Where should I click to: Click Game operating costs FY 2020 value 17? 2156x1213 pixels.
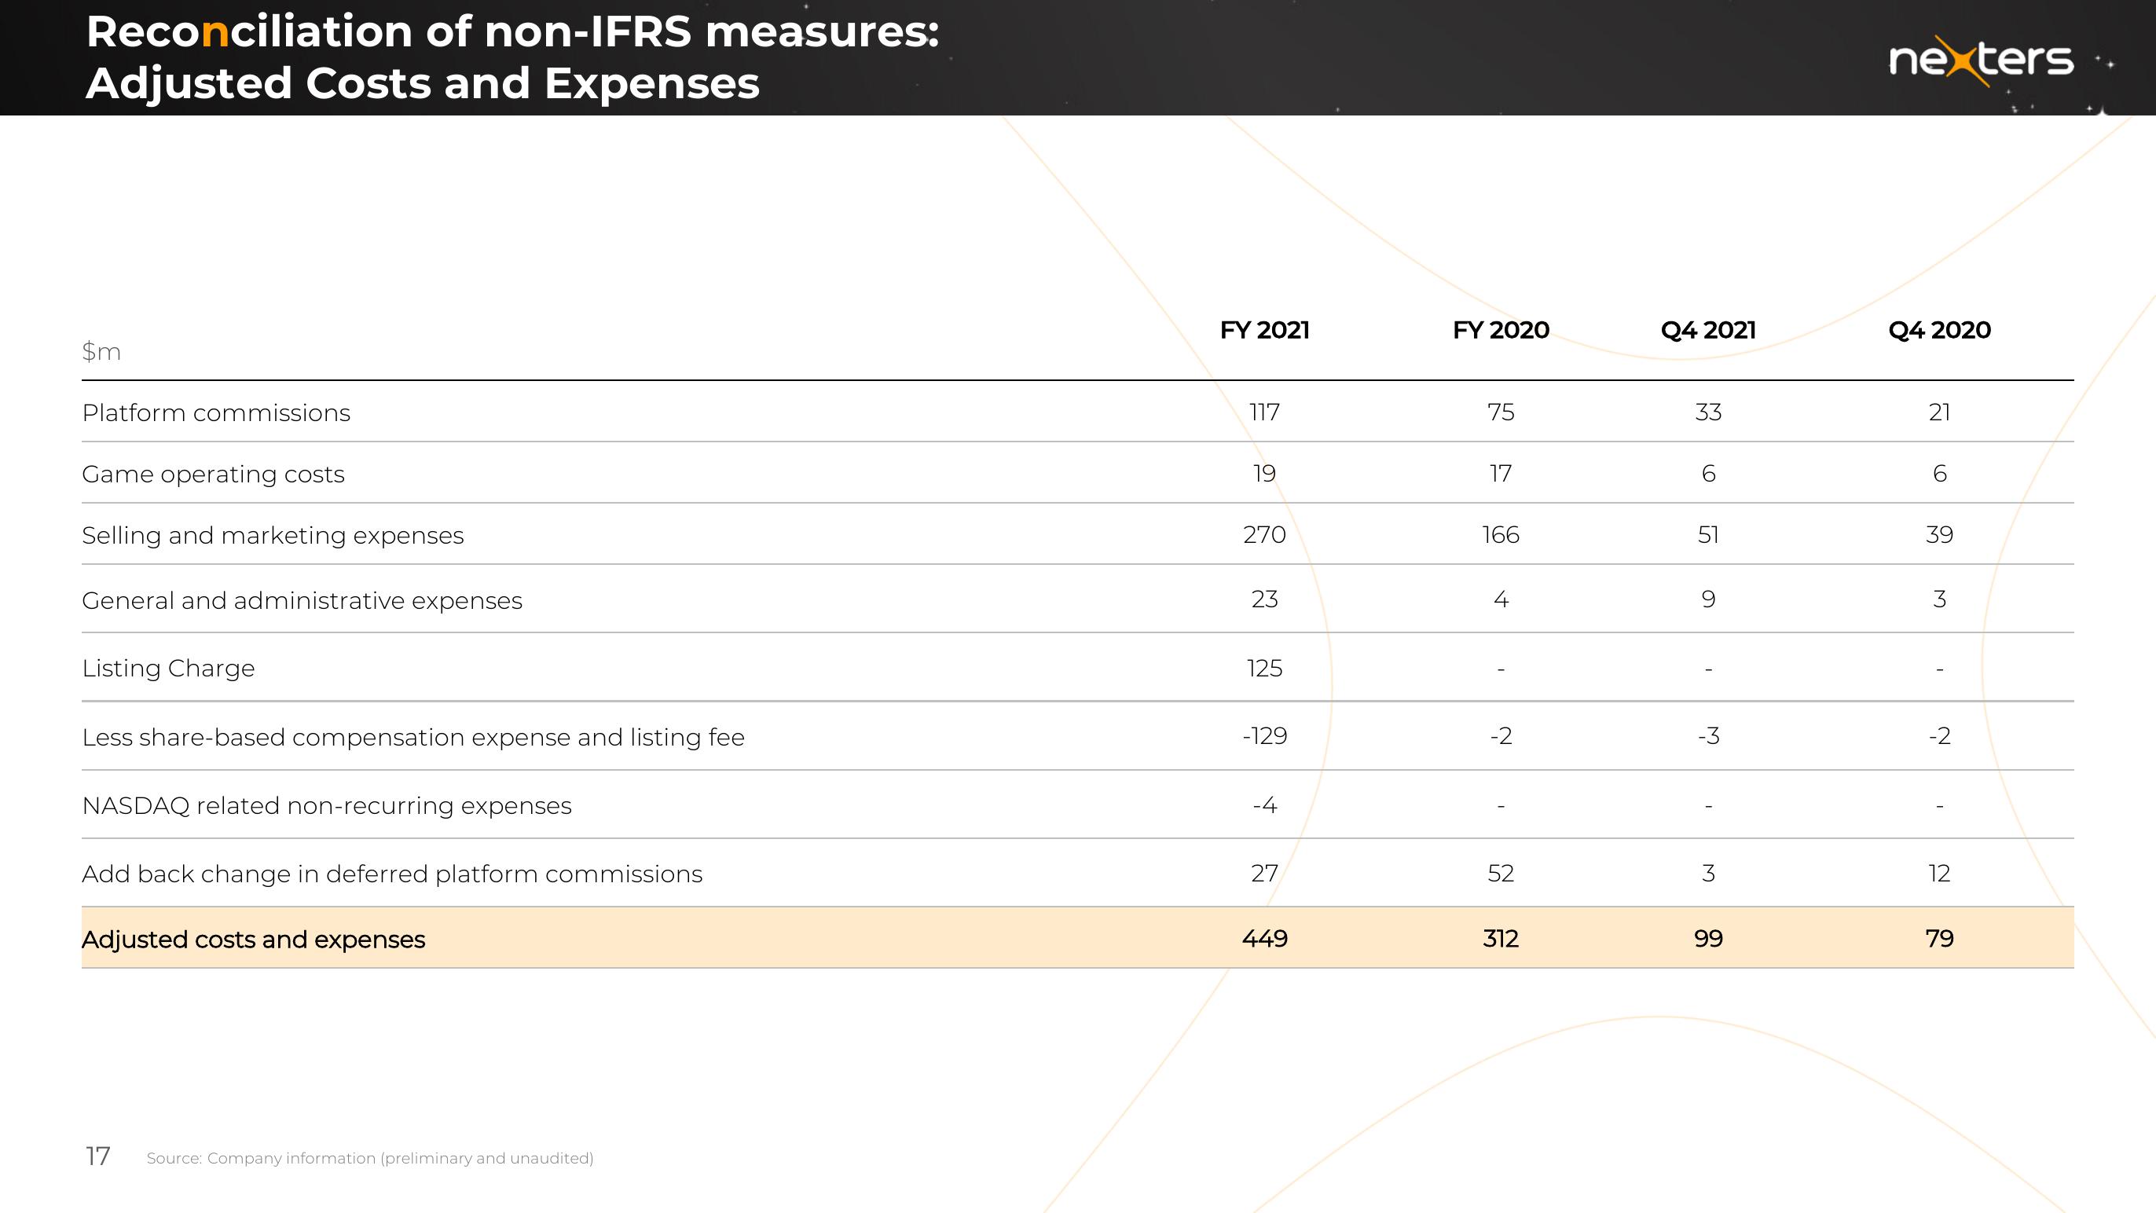pyautogui.click(x=1501, y=473)
